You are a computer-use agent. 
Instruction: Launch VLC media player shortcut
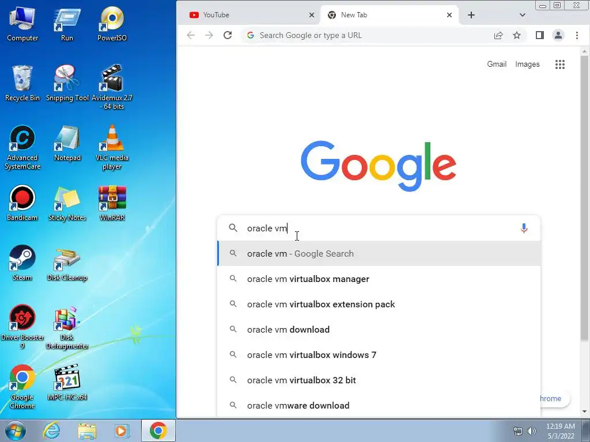click(112, 148)
